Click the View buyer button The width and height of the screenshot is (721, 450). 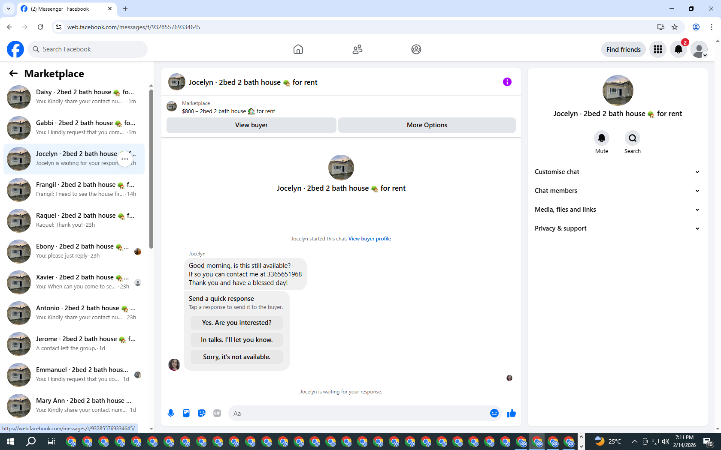(x=251, y=125)
